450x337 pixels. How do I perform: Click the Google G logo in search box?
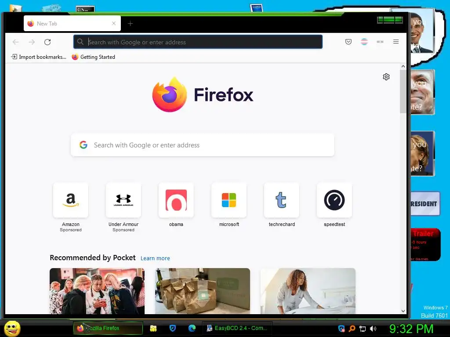point(83,145)
